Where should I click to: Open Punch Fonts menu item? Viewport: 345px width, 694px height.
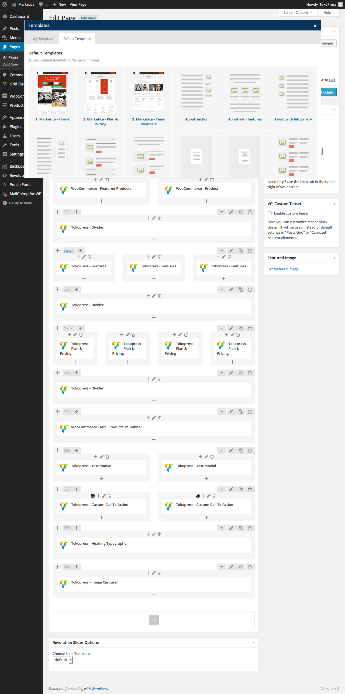20,185
